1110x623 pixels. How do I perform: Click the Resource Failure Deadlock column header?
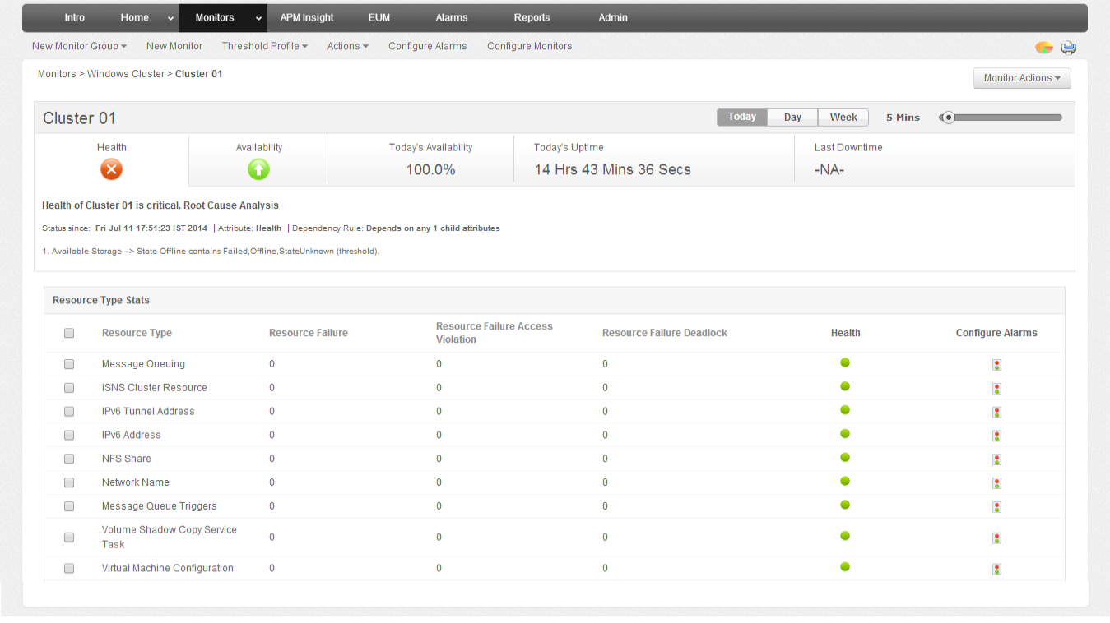coord(665,333)
